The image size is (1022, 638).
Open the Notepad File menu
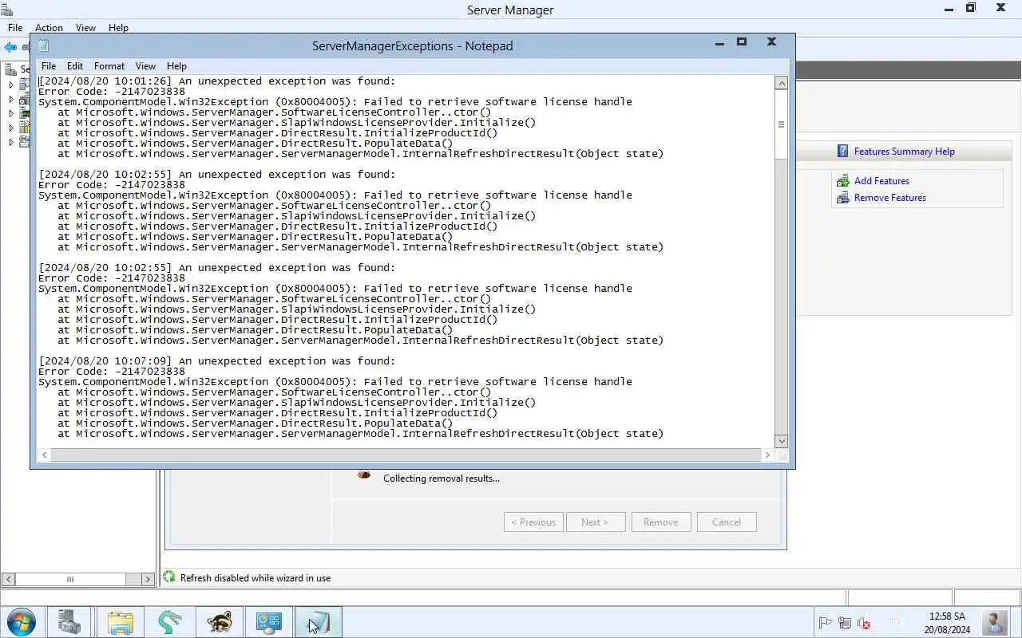(49, 66)
